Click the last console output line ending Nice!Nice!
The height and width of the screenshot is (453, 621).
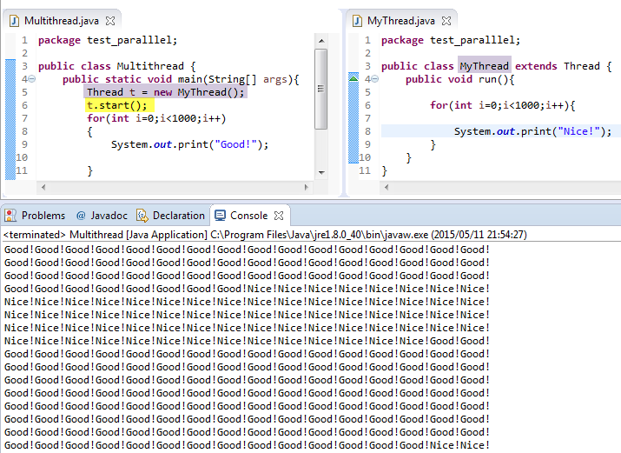(248, 445)
